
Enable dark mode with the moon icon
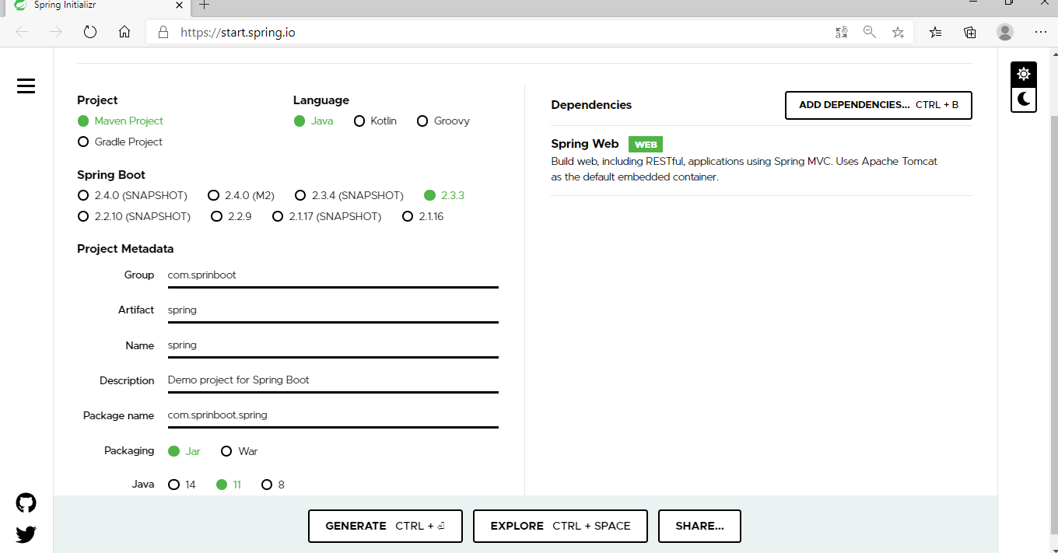pyautogui.click(x=1024, y=100)
